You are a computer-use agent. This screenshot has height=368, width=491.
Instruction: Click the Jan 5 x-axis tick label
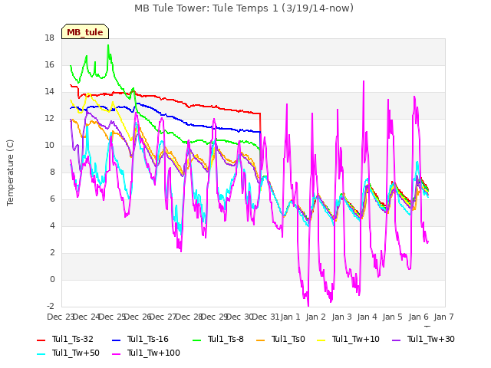click(393, 317)
